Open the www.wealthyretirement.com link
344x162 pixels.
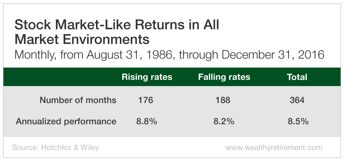(274, 147)
